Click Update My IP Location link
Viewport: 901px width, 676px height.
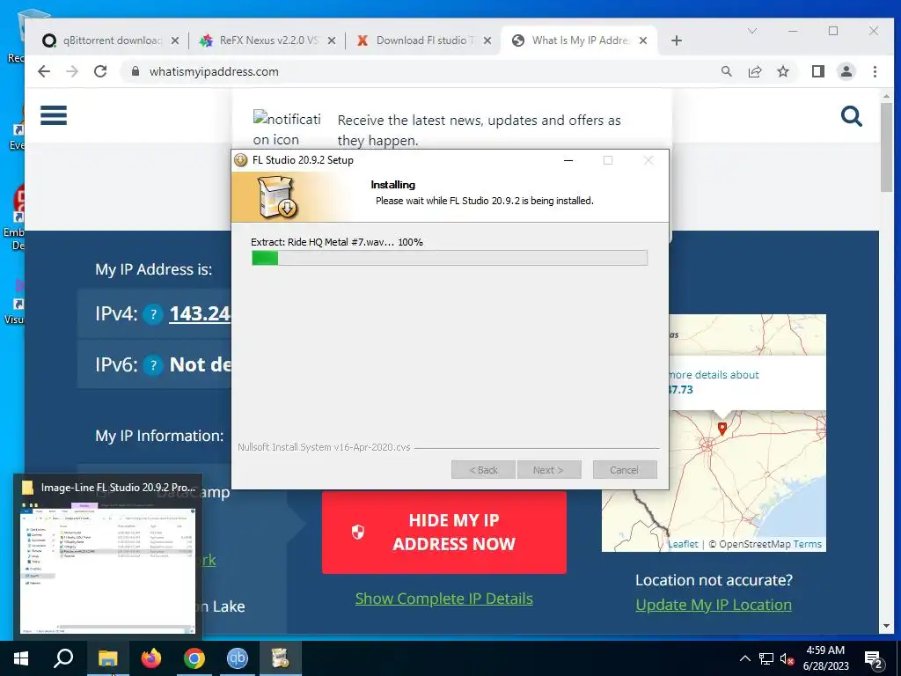click(x=714, y=605)
